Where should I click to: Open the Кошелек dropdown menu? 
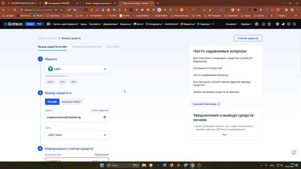[231, 24]
